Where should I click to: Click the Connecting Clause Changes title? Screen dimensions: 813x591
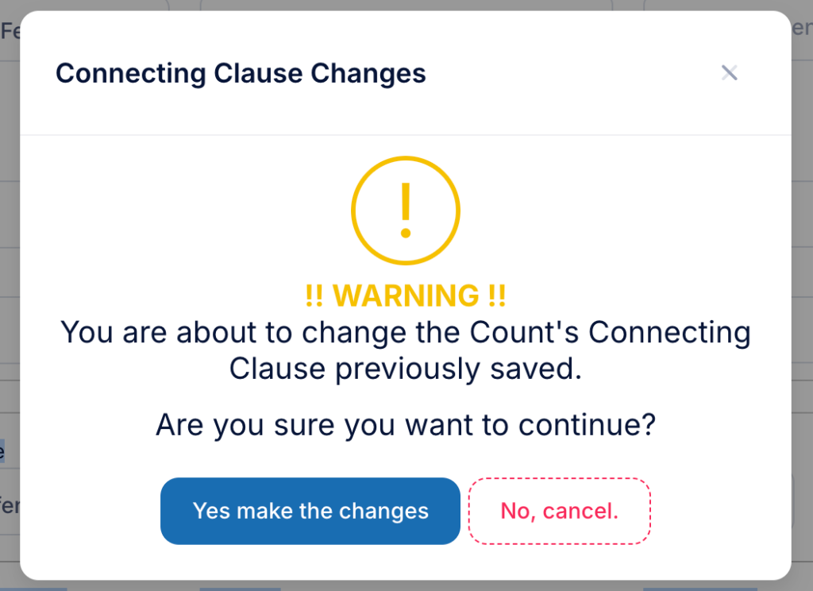[241, 73]
